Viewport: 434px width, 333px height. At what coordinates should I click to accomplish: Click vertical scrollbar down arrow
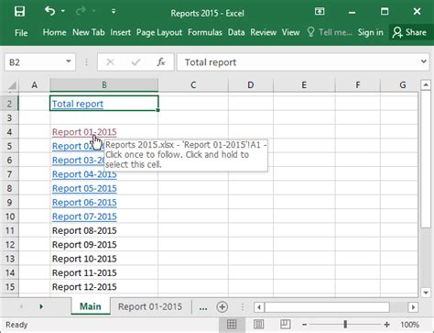pos(426,293)
